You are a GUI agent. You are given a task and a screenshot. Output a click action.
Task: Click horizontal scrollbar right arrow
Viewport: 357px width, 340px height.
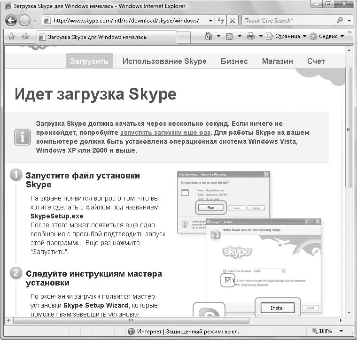[341, 321]
